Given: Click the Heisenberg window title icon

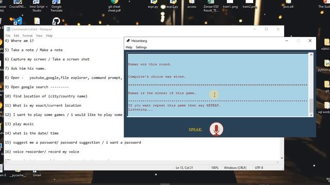Looking at the screenshot, I should tap(128, 41).
